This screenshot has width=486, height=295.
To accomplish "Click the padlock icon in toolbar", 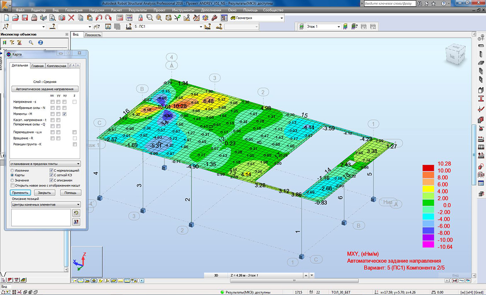I will (140, 18).
